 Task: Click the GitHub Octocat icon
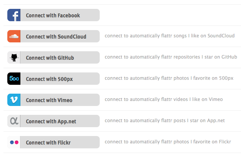pos(14,58)
